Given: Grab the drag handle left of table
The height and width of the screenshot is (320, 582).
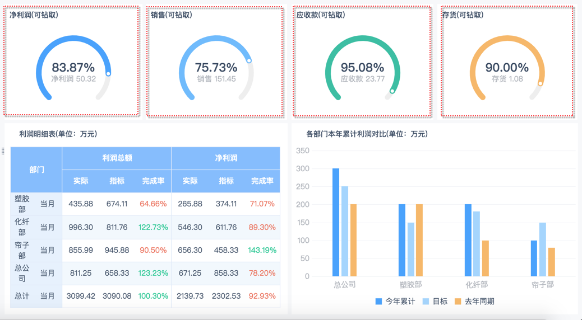Looking at the screenshot, I should tap(3, 150).
